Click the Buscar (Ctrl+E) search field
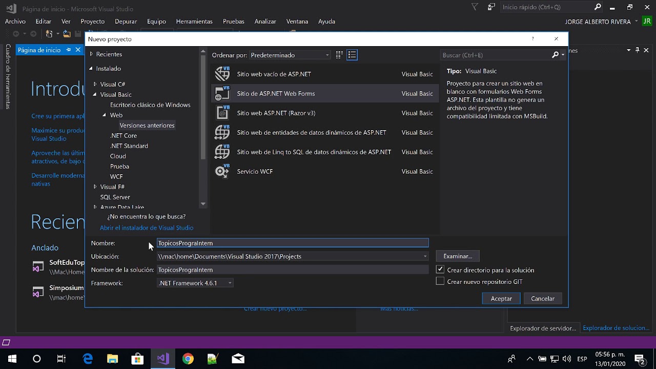Viewport: 656px width, 369px height. click(x=496, y=55)
